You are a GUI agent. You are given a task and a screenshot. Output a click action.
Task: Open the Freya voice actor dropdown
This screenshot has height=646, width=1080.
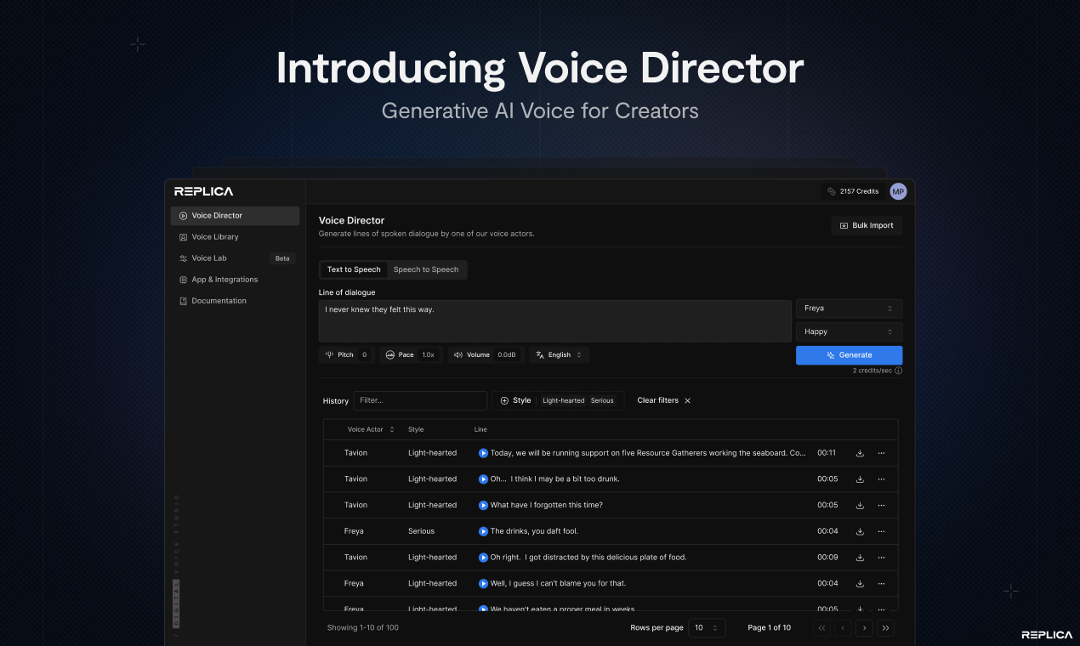849,308
